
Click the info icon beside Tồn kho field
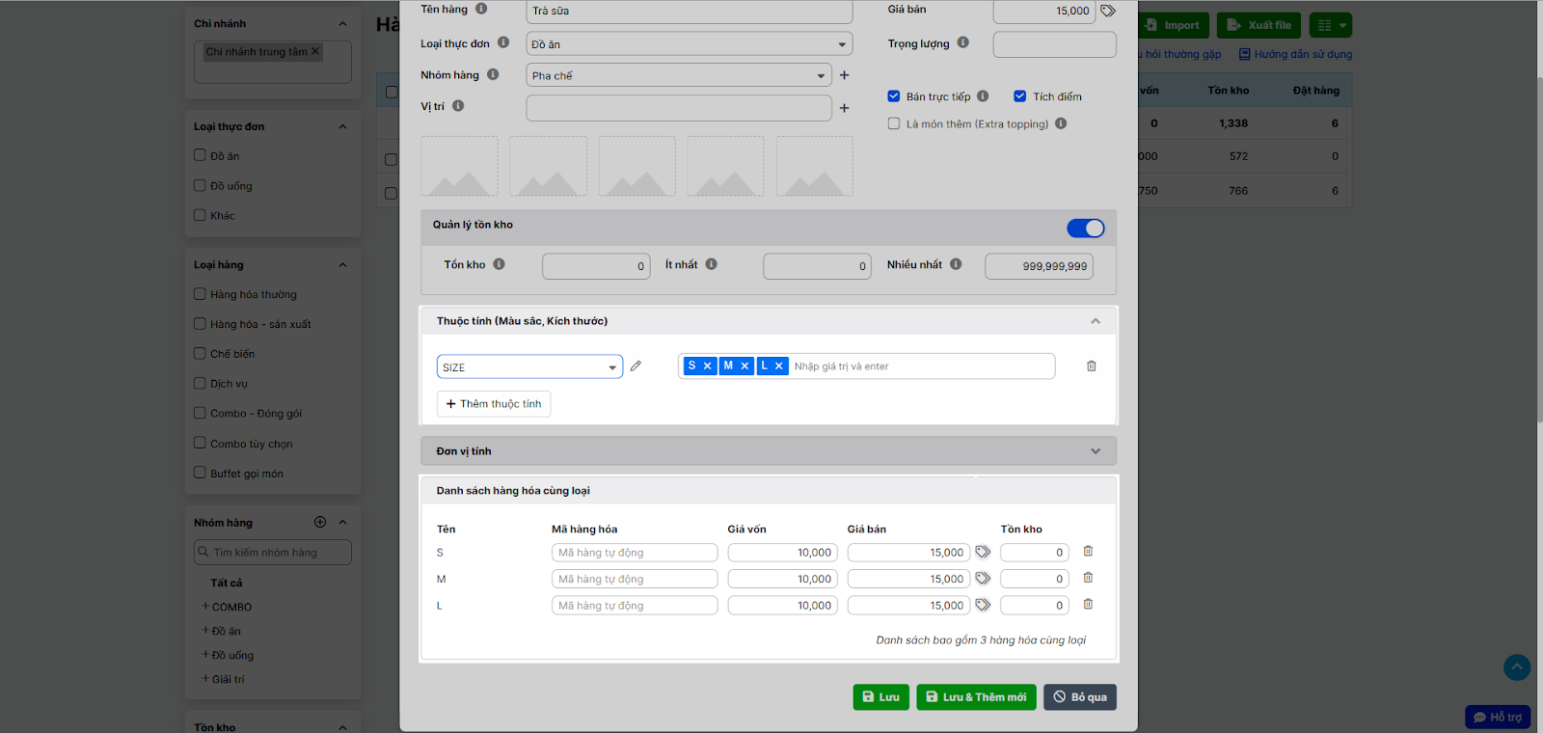(500, 263)
